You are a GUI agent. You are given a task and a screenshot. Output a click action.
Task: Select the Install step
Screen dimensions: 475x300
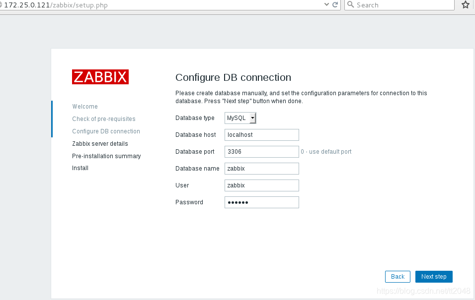80,168
